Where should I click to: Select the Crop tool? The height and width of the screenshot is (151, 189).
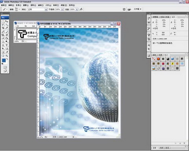tap(3, 28)
